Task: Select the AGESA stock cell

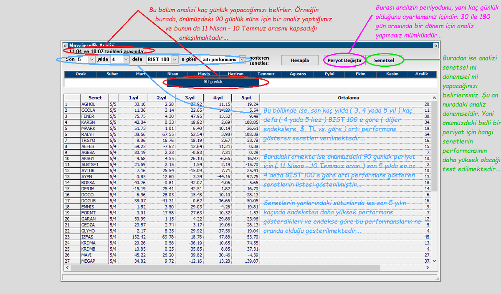Action: pos(95,152)
